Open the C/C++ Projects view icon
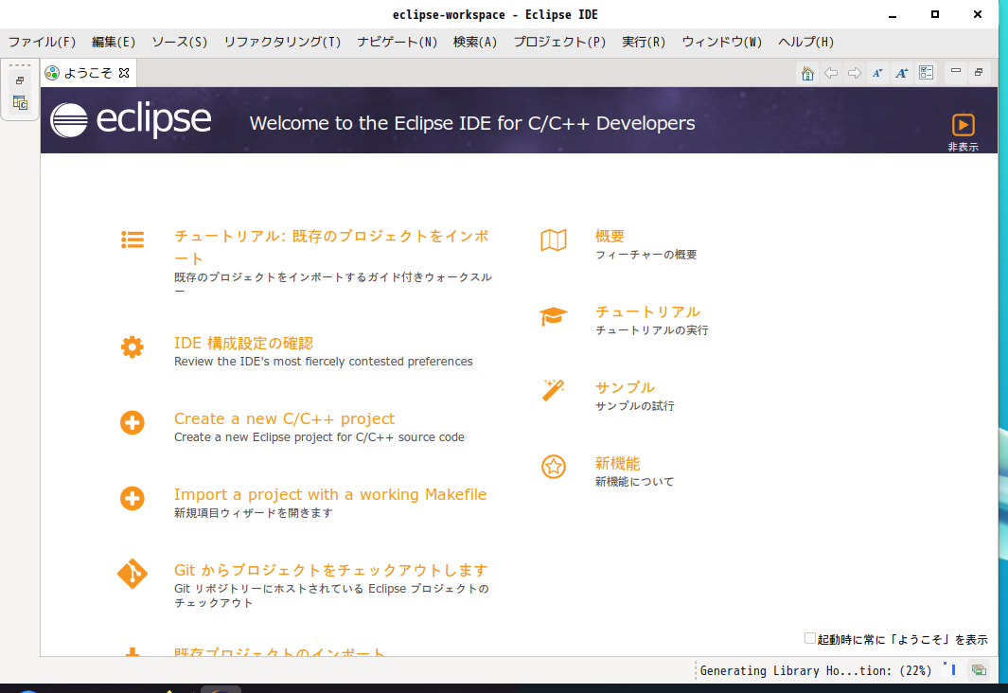1008x693 pixels. coord(20,102)
